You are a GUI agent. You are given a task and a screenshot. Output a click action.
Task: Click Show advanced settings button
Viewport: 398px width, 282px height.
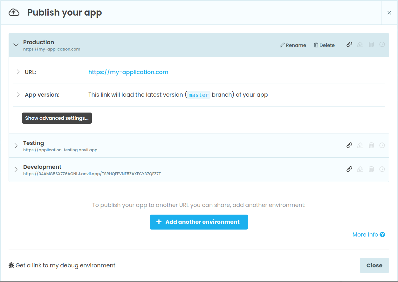[57, 118]
